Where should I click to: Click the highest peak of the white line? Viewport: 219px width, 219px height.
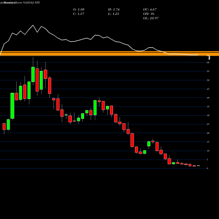[x=33, y=25]
